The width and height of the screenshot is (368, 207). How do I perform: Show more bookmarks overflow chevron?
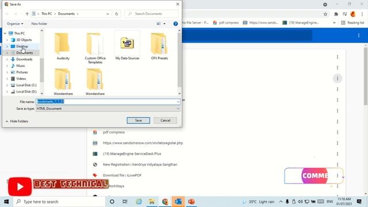(334, 23)
